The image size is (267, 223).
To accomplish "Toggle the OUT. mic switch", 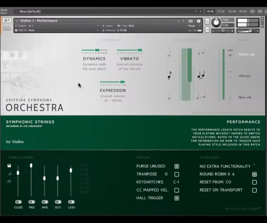I will [x=58, y=202].
